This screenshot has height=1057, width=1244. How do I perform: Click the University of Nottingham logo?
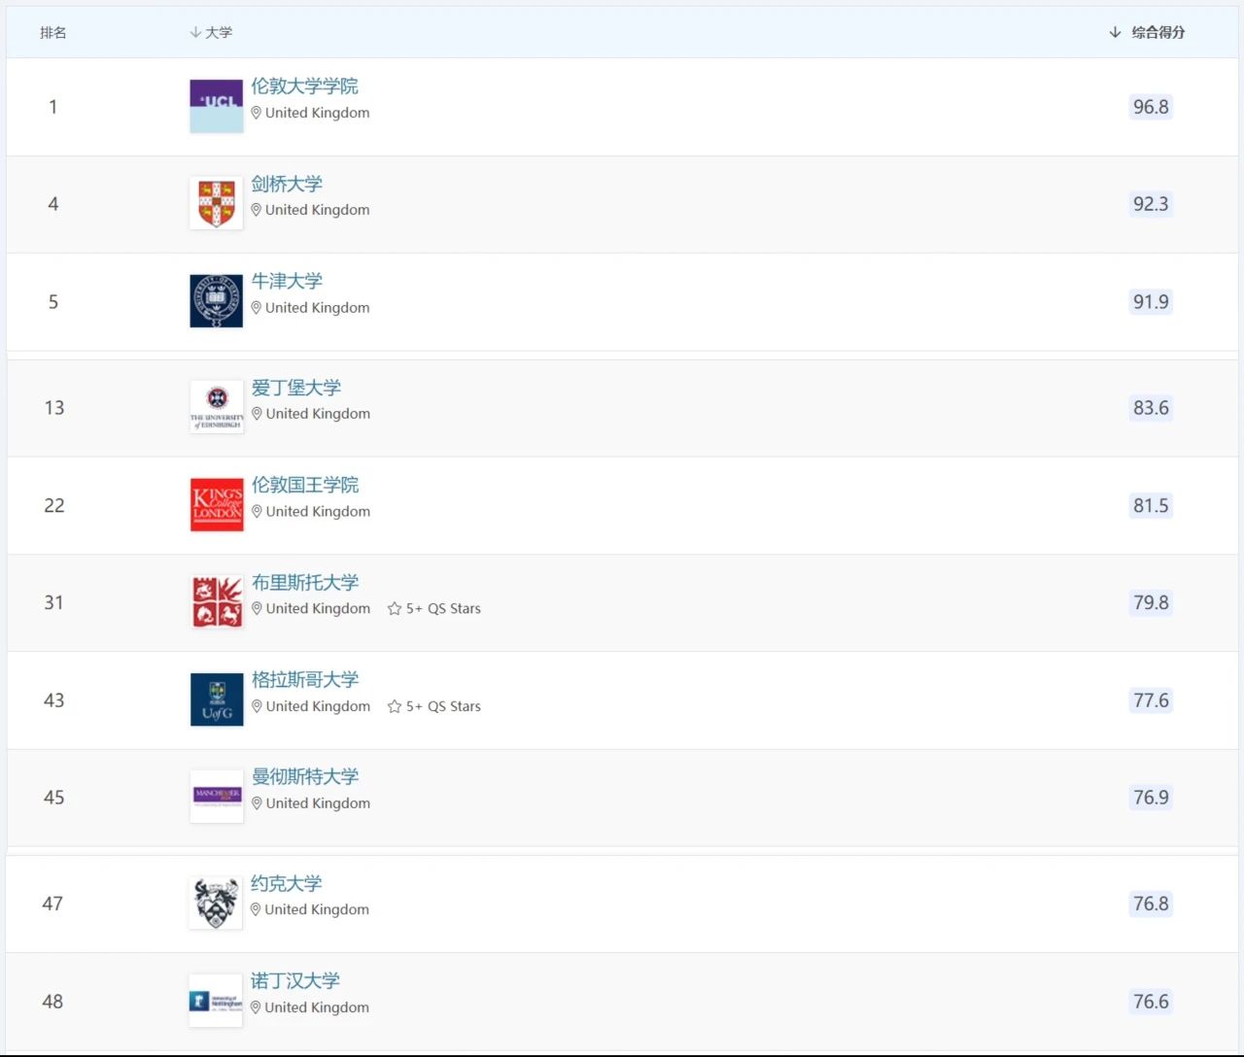click(216, 1001)
